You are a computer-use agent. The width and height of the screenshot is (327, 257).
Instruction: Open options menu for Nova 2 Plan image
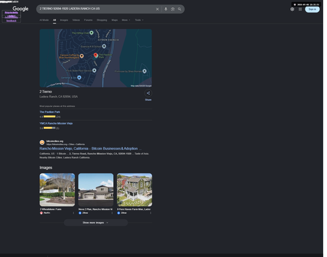pyautogui.click(x=112, y=213)
